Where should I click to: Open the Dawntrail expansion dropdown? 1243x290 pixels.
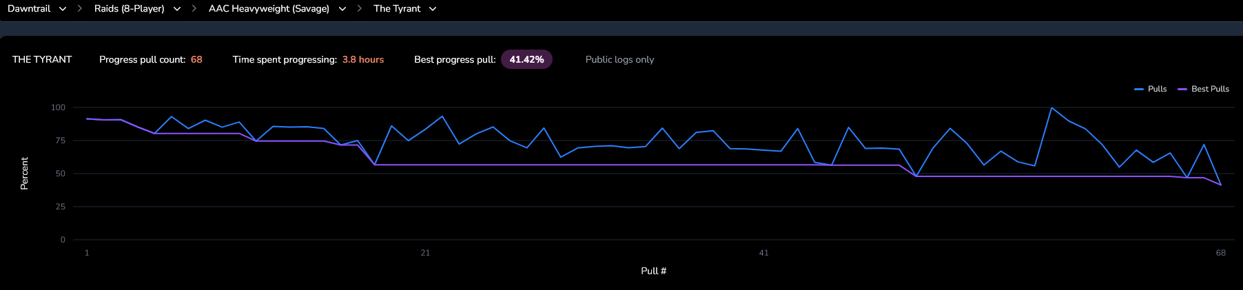(x=37, y=9)
